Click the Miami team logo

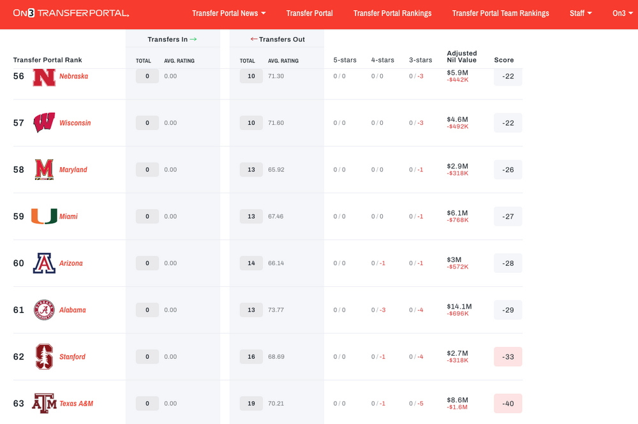tap(44, 216)
